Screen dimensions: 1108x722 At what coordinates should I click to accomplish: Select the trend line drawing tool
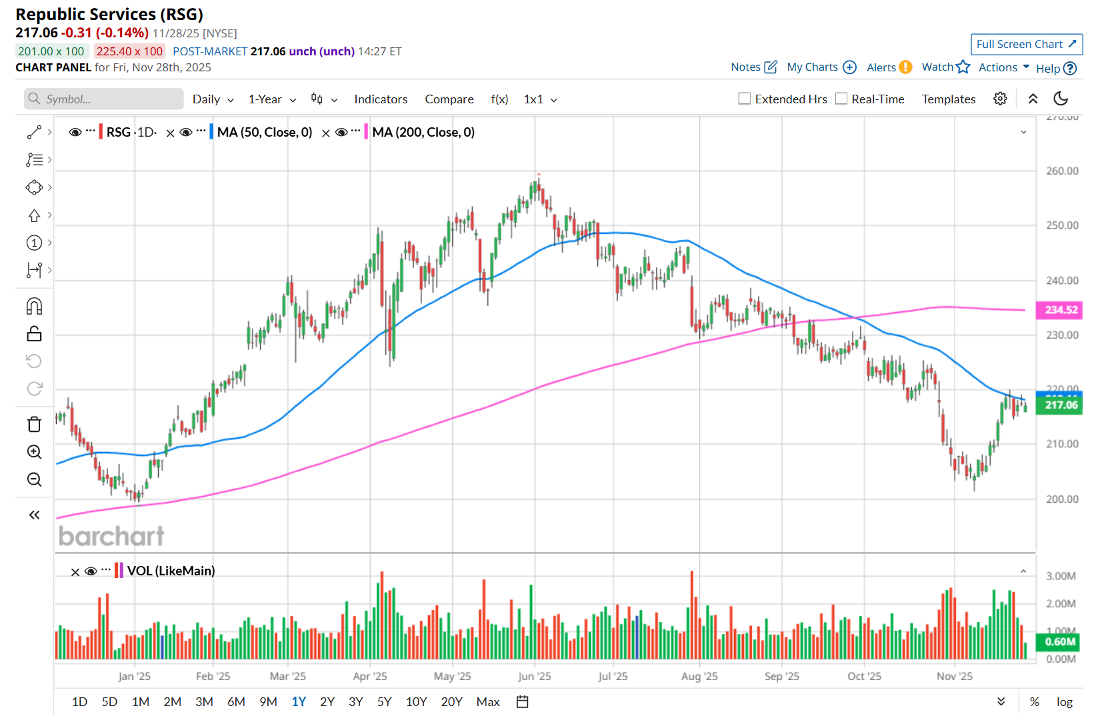(x=34, y=133)
